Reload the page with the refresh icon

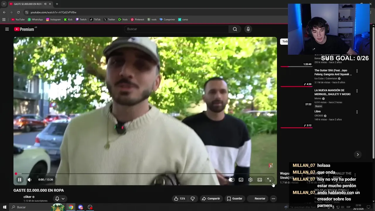tap(18, 12)
